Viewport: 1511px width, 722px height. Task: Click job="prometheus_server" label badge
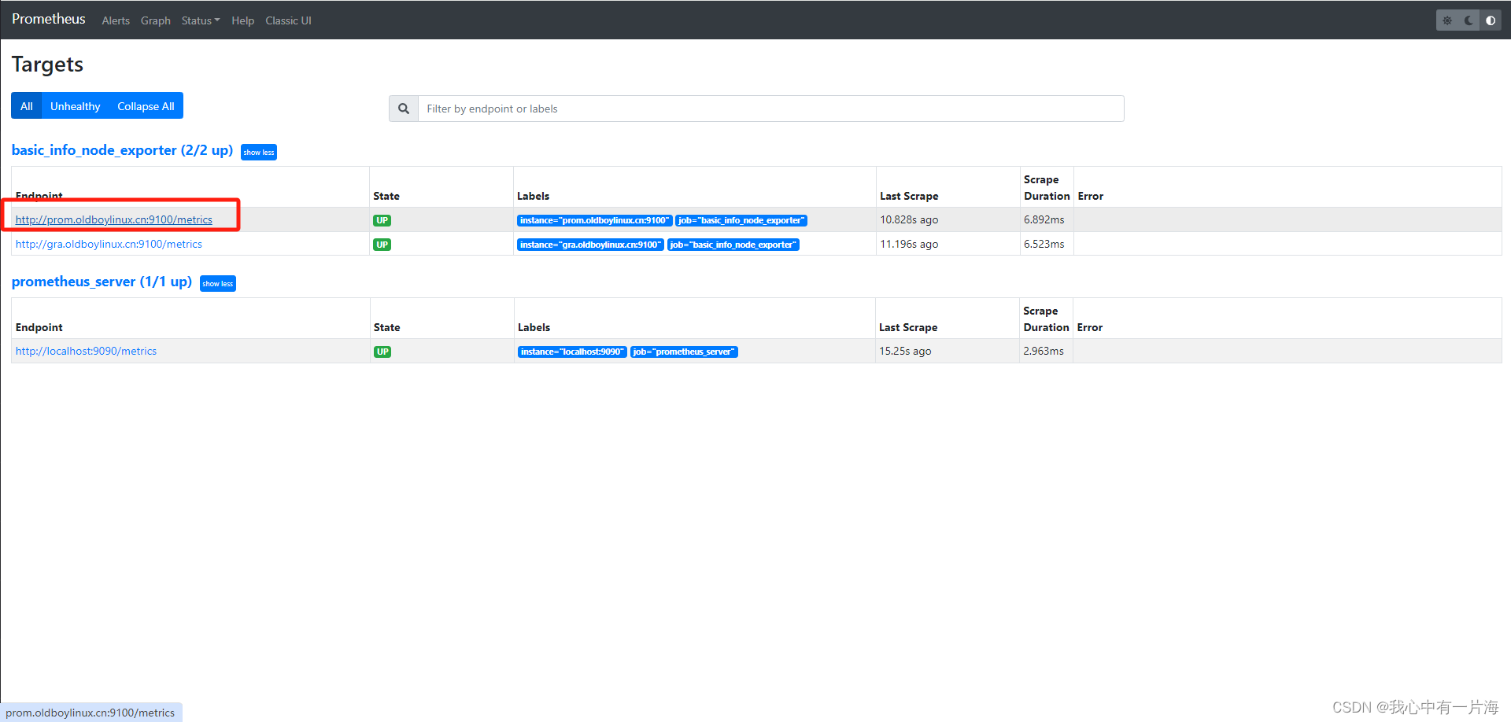(x=684, y=352)
